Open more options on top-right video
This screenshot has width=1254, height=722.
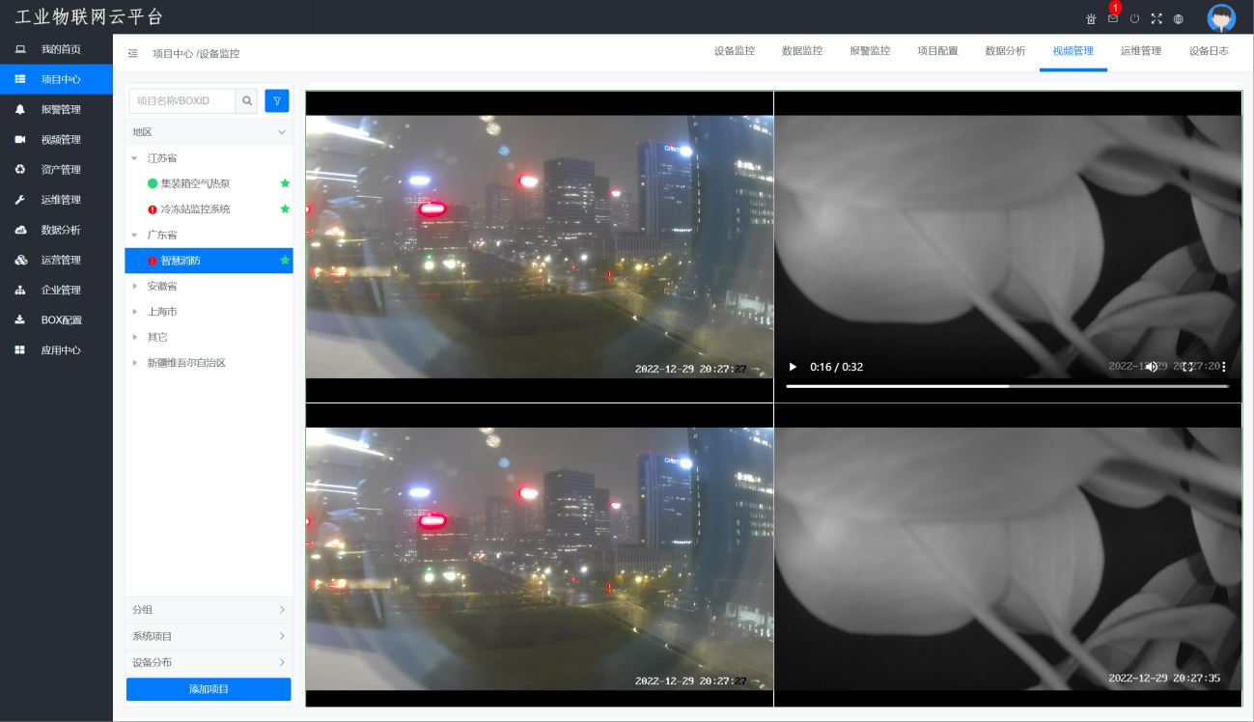coord(1223,367)
